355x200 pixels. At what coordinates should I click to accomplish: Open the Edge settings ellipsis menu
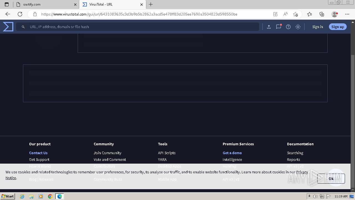347,14
